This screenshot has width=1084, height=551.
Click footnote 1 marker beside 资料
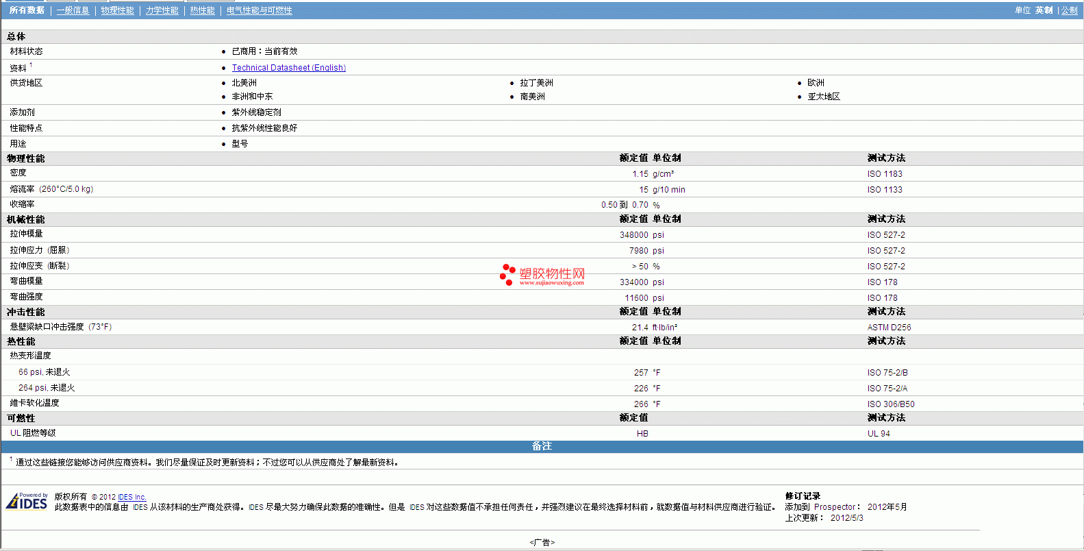pos(31,65)
